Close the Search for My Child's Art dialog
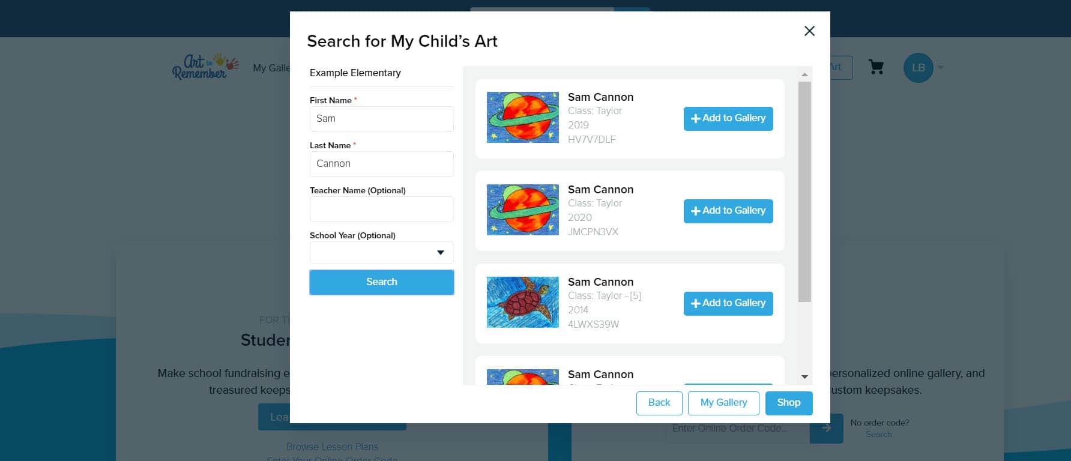 coord(809,31)
